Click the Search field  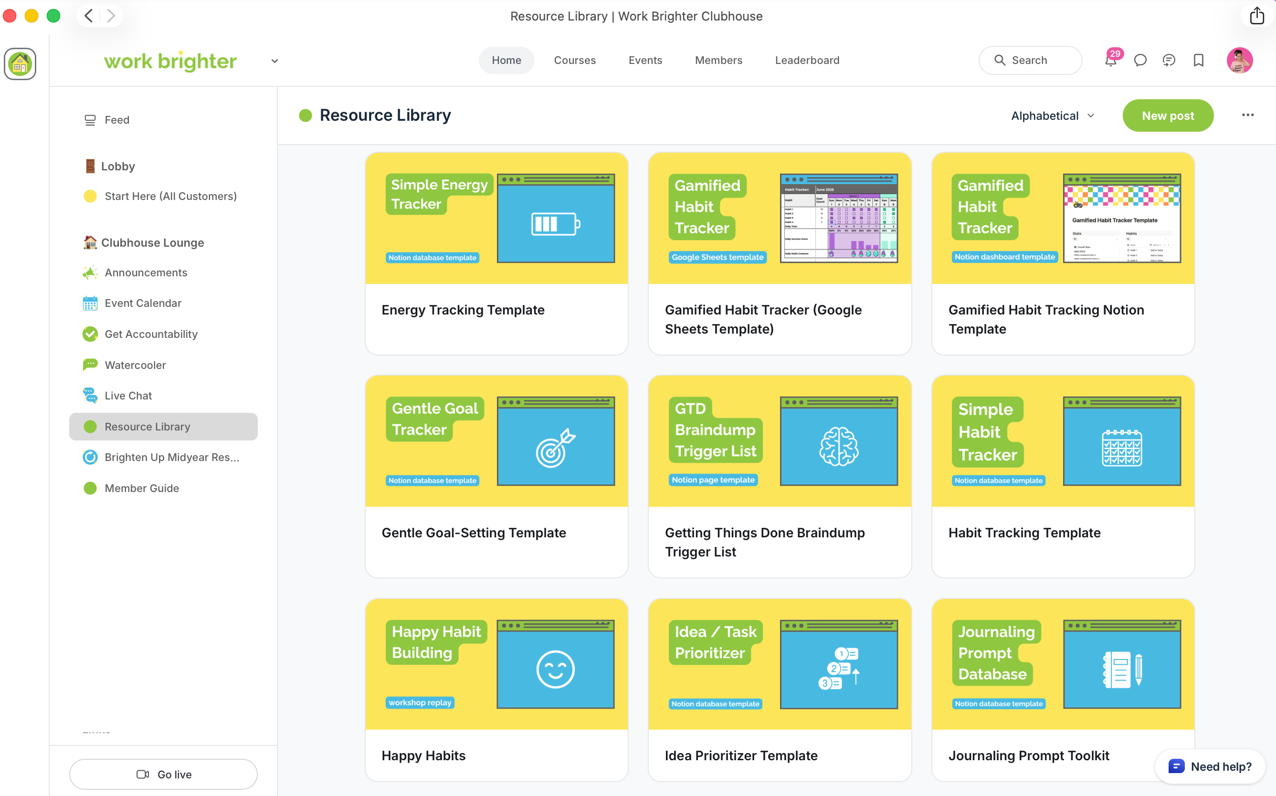pos(1030,61)
